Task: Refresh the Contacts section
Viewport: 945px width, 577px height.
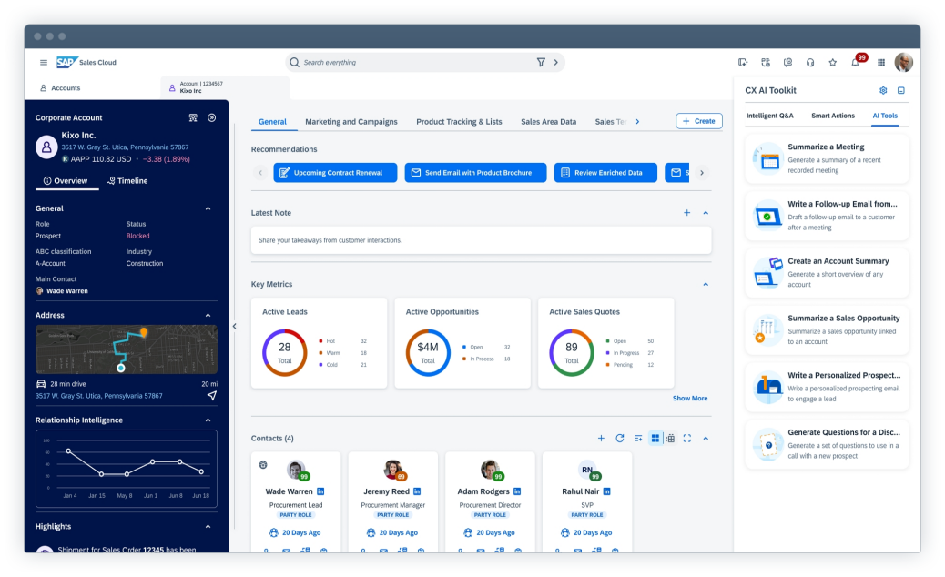Action: click(x=620, y=439)
